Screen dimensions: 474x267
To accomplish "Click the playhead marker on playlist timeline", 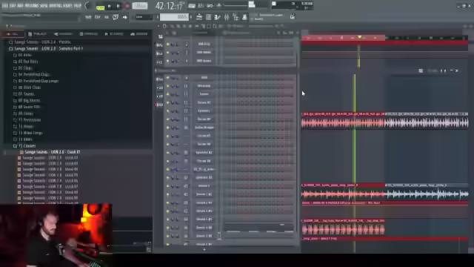I will pyautogui.click(x=360, y=37).
